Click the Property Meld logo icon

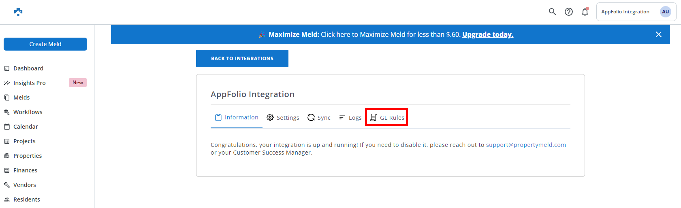tap(18, 12)
